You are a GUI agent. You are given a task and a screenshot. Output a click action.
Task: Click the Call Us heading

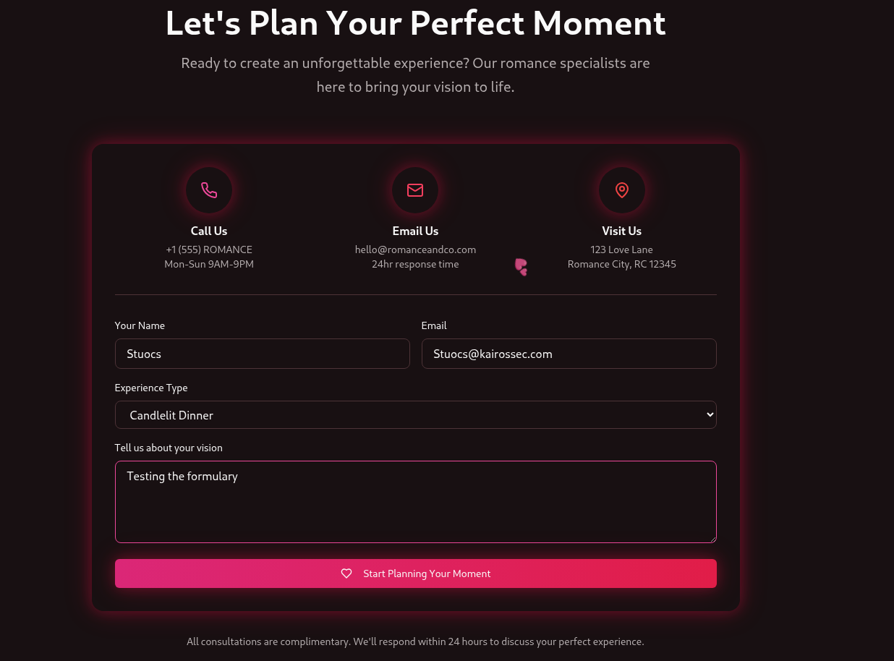click(x=209, y=231)
